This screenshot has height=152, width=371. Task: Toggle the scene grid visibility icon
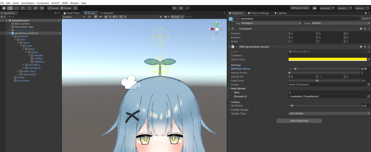[122, 17]
